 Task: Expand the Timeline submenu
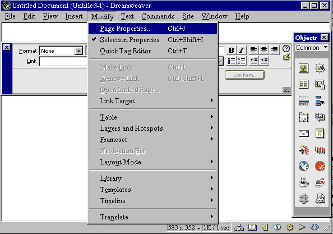point(153,201)
